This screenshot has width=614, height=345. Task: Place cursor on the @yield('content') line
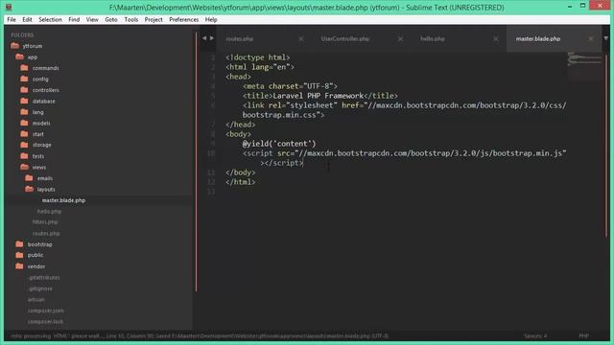[x=279, y=144]
